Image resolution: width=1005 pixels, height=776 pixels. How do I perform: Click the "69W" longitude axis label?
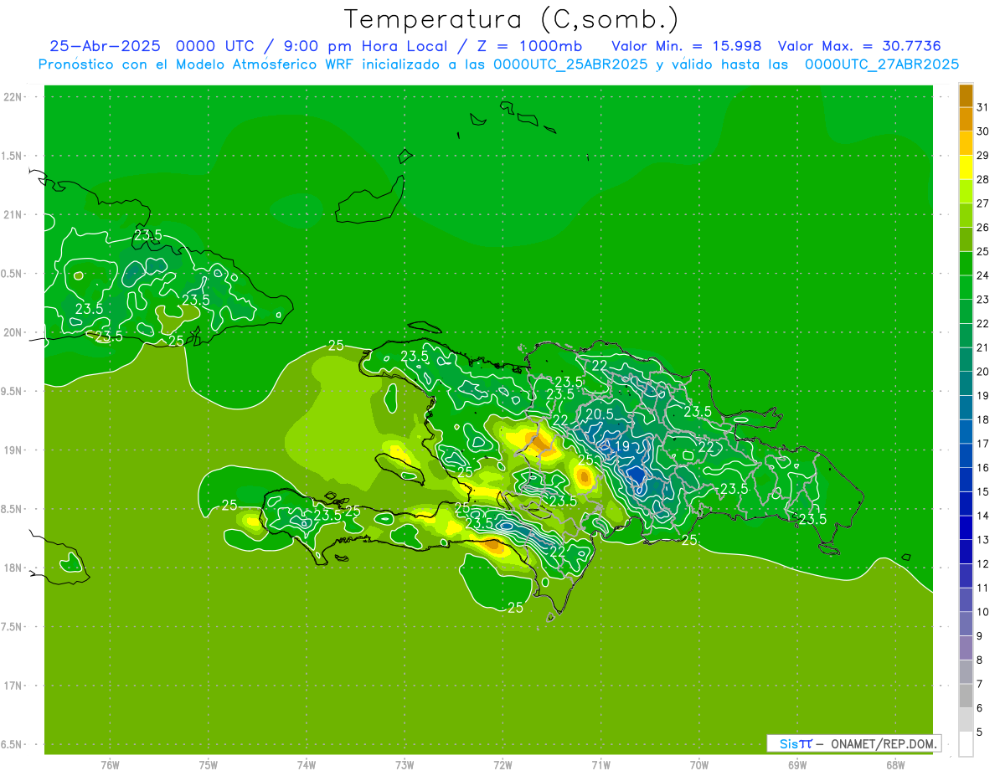[797, 764]
